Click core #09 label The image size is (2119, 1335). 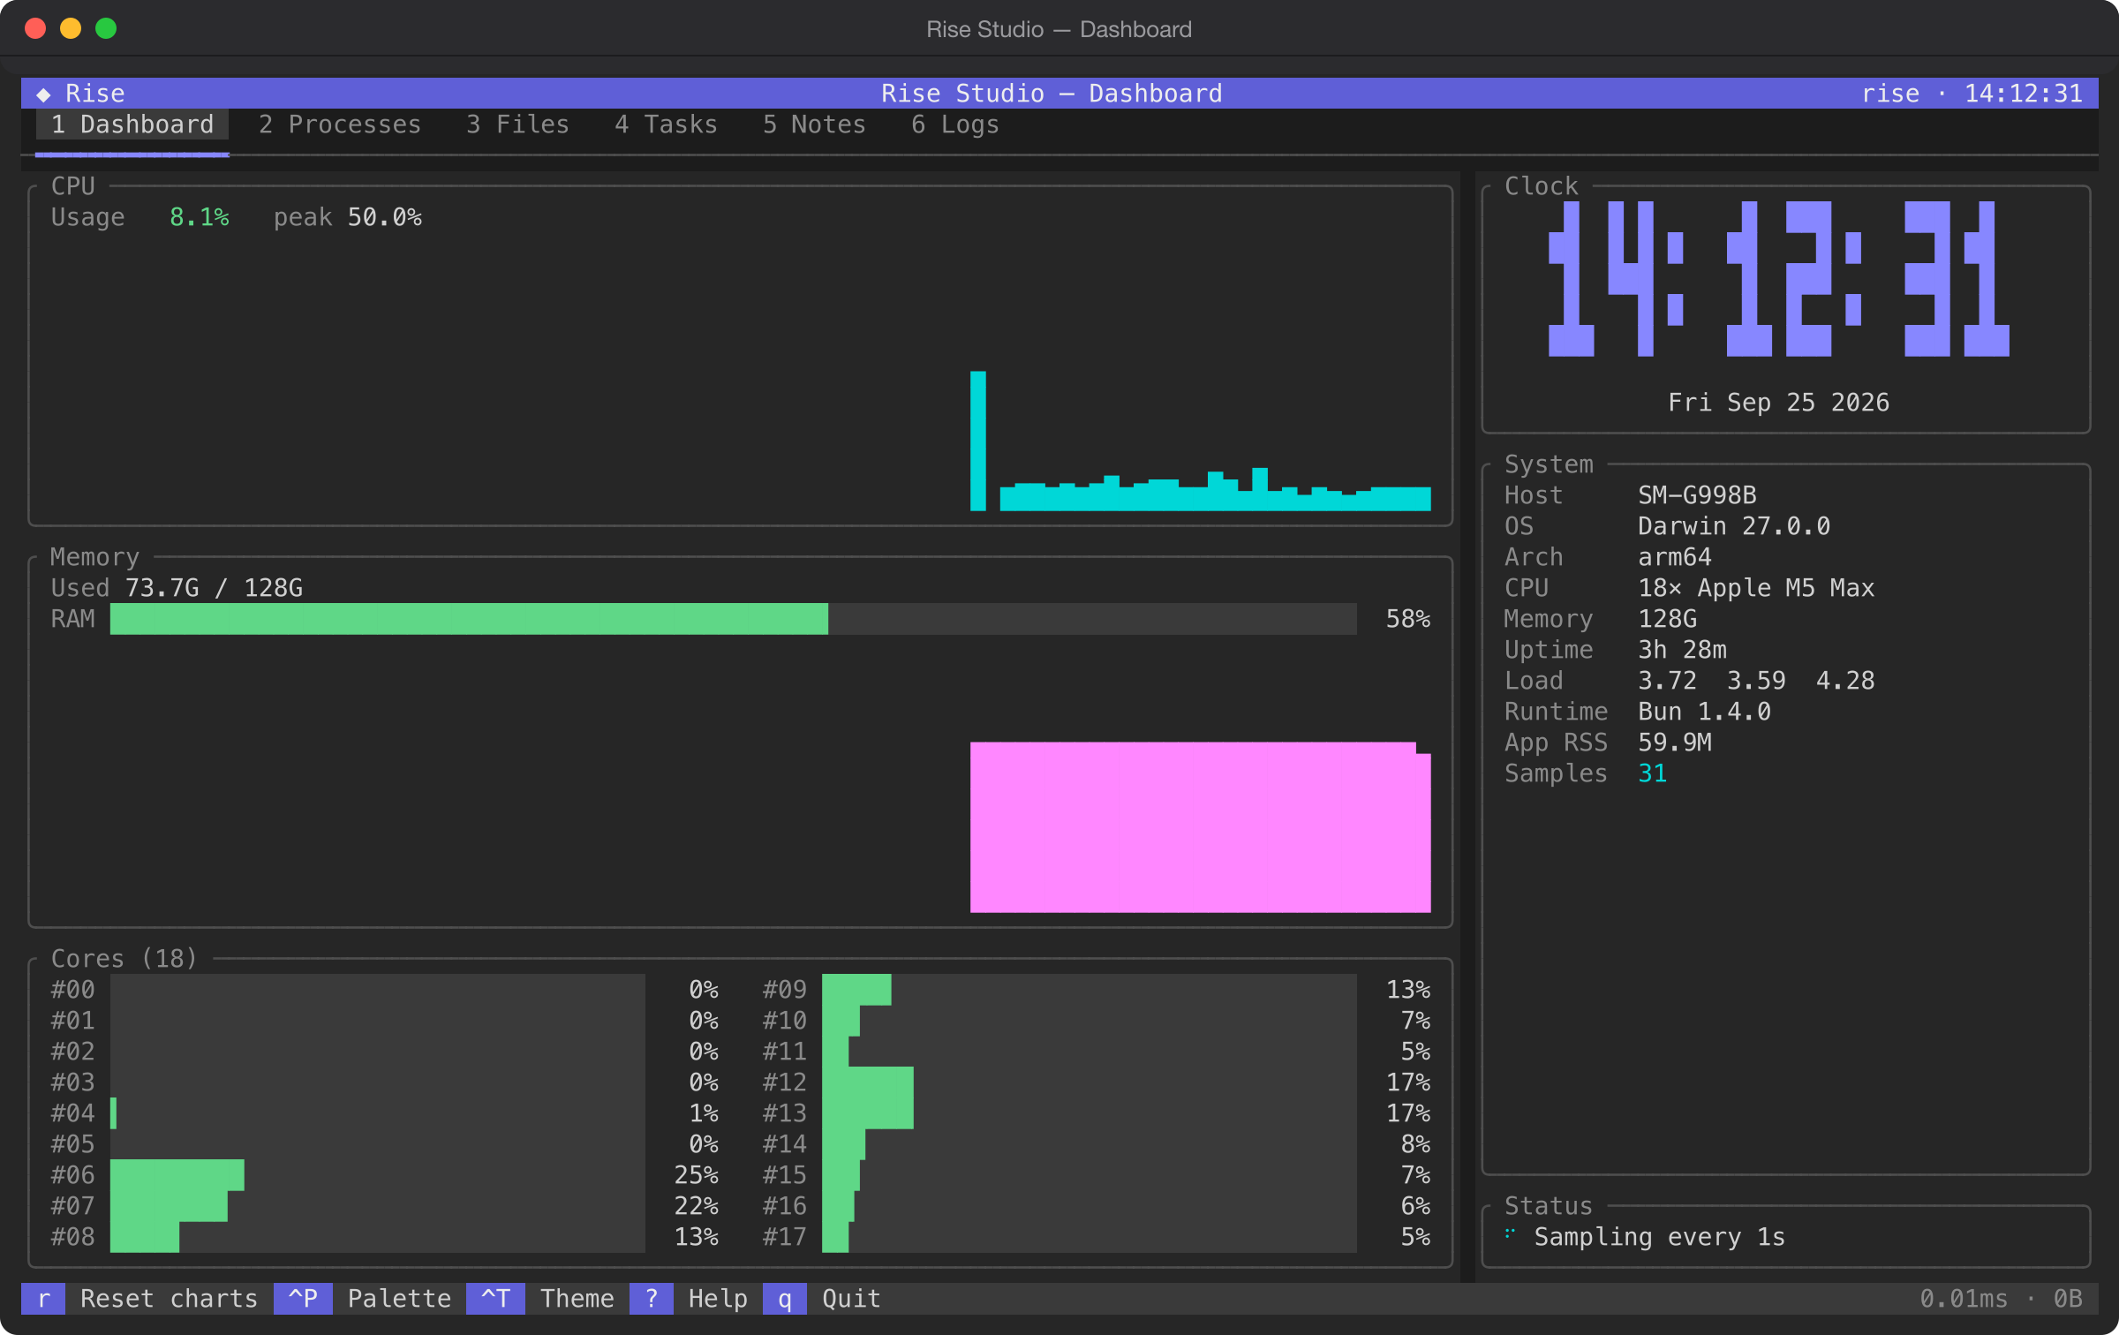pyautogui.click(x=784, y=990)
